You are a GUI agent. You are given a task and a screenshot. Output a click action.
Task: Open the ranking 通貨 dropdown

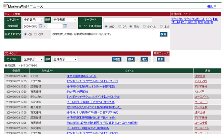point(65,59)
